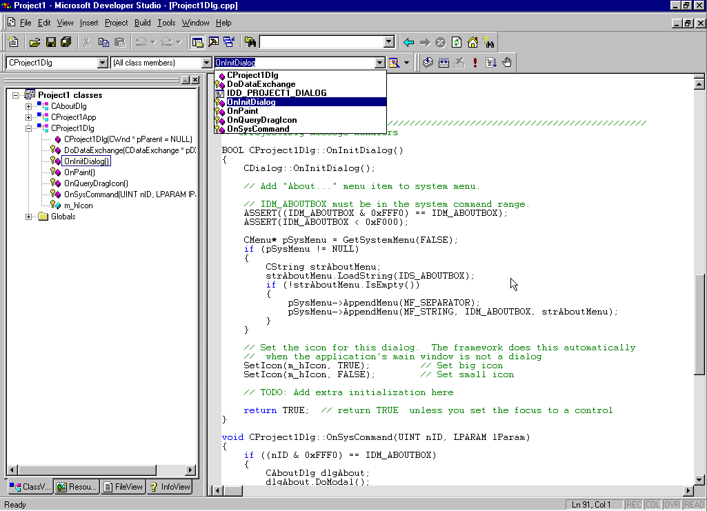Switch to the FileView tab

tap(123, 487)
